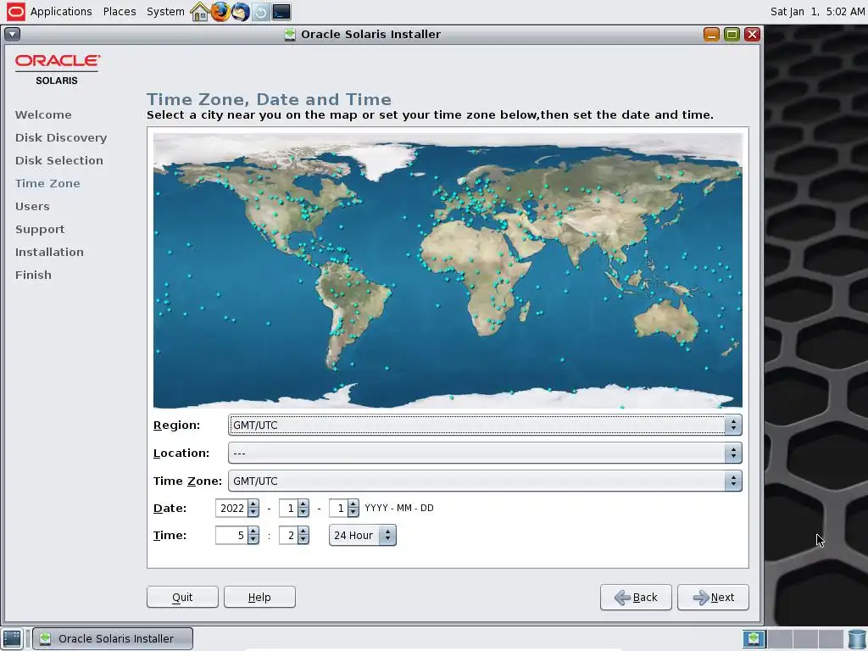The height and width of the screenshot is (651, 868).
Task: Click into the year input field
Action: (231, 509)
